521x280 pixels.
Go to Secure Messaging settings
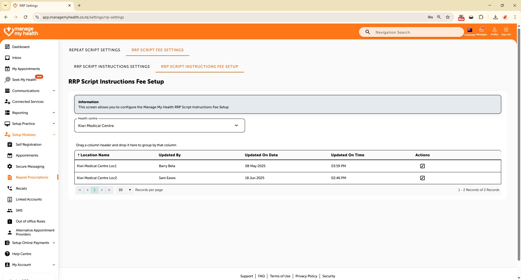[30, 167]
